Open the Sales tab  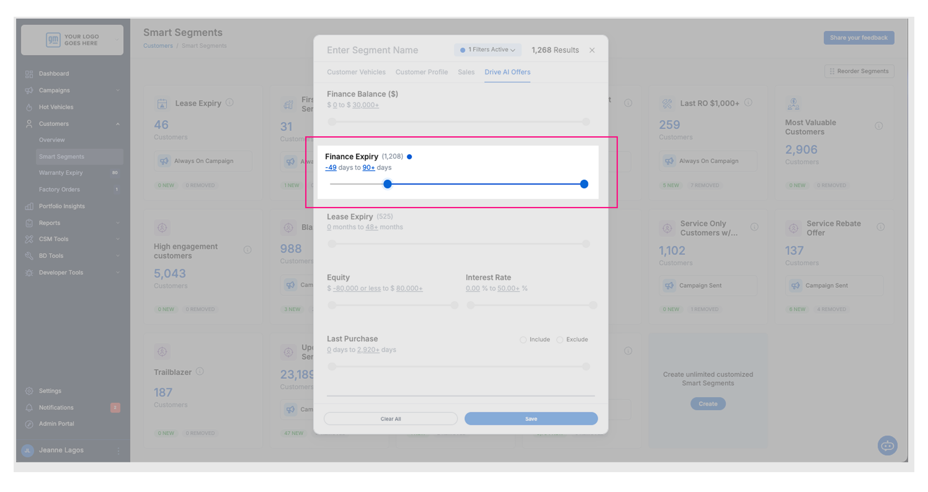pos(466,72)
